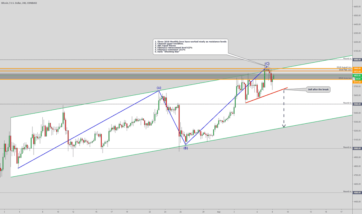
Task: Click 4400.00 on the price axis
Action: coord(357,202)
